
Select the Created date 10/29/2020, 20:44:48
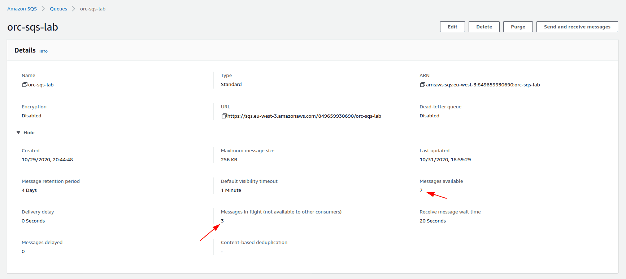[x=47, y=159]
